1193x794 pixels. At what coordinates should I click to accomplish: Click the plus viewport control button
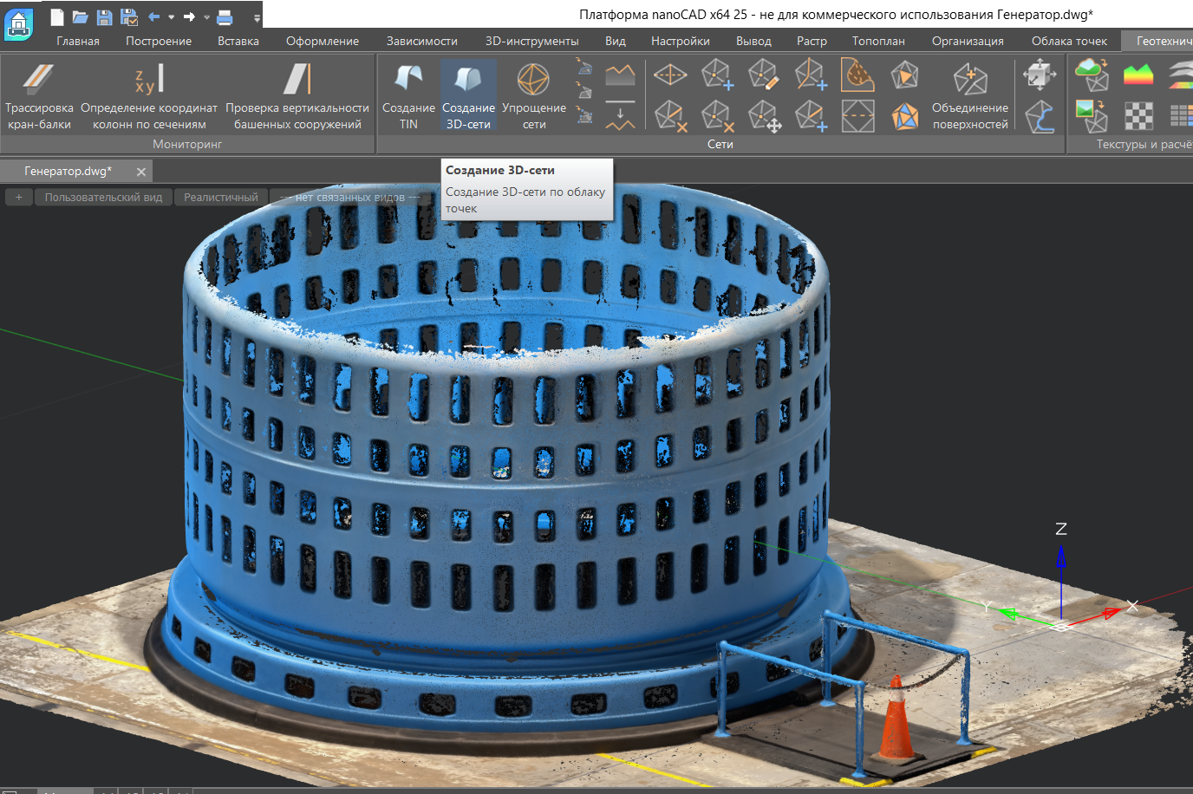[19, 198]
